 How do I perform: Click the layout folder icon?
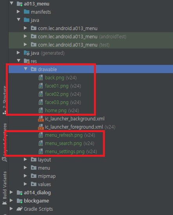34,159
